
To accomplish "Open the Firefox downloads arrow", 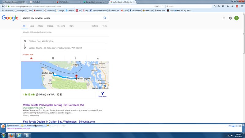I will 228,6.
